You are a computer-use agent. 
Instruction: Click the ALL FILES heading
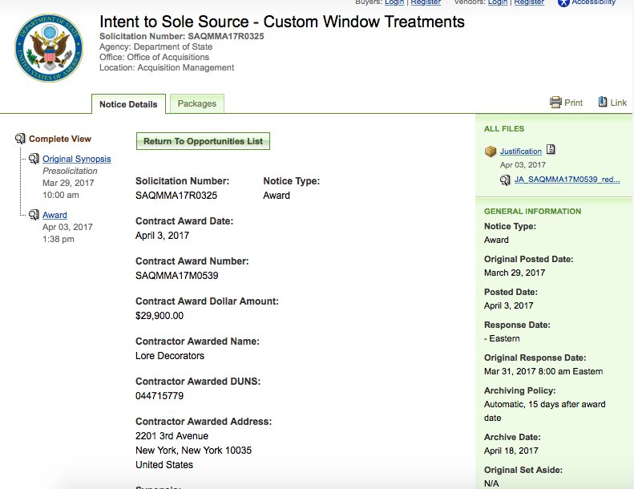(x=504, y=128)
